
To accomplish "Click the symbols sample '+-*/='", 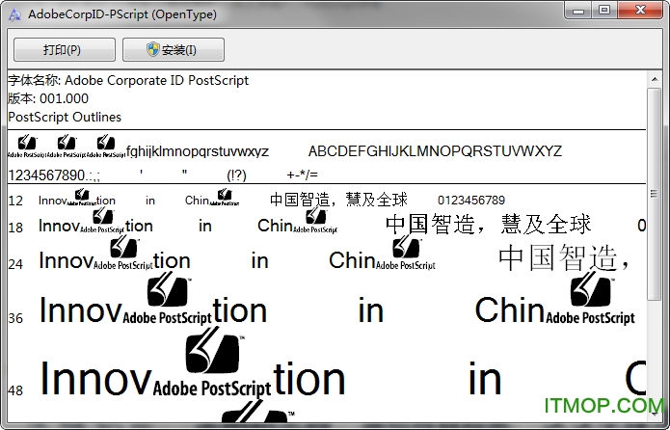I will pyautogui.click(x=302, y=175).
